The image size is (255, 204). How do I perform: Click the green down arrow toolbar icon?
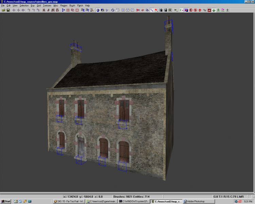coord(214,10)
